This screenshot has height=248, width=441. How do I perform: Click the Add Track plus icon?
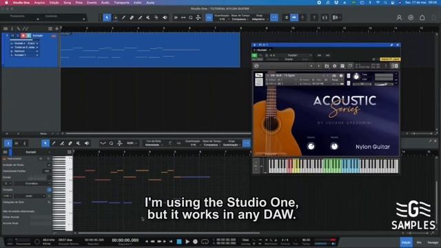click(x=57, y=29)
